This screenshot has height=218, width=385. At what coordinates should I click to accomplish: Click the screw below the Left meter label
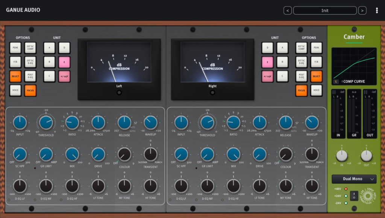pos(119,92)
